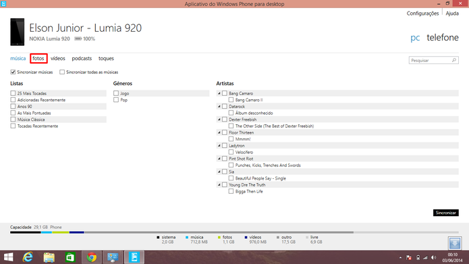Switch to the música tab
This screenshot has height=264, width=469.
pos(18,58)
